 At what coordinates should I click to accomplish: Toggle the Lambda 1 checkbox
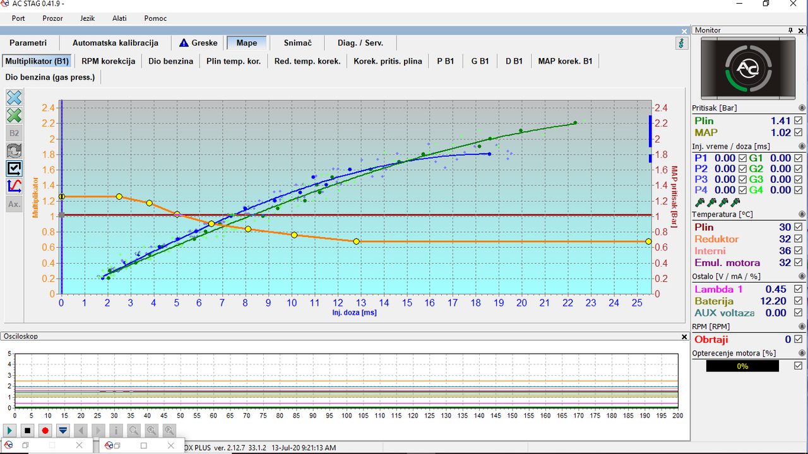799,289
